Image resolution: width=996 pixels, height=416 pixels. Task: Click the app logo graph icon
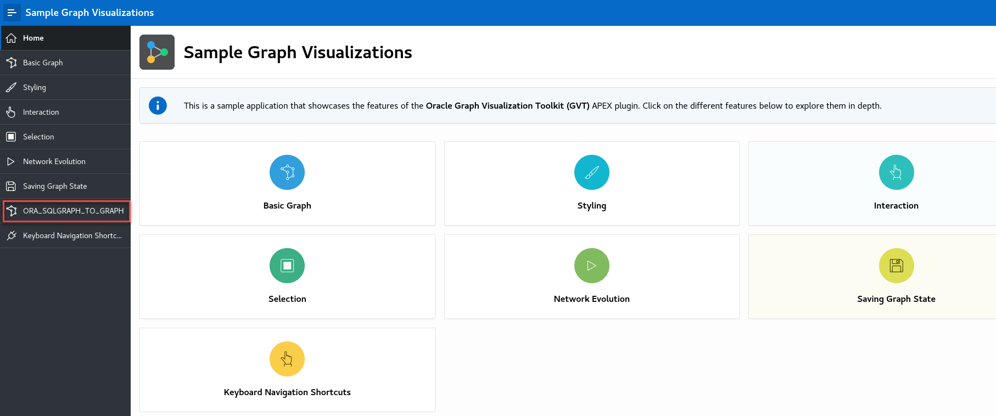click(x=157, y=52)
